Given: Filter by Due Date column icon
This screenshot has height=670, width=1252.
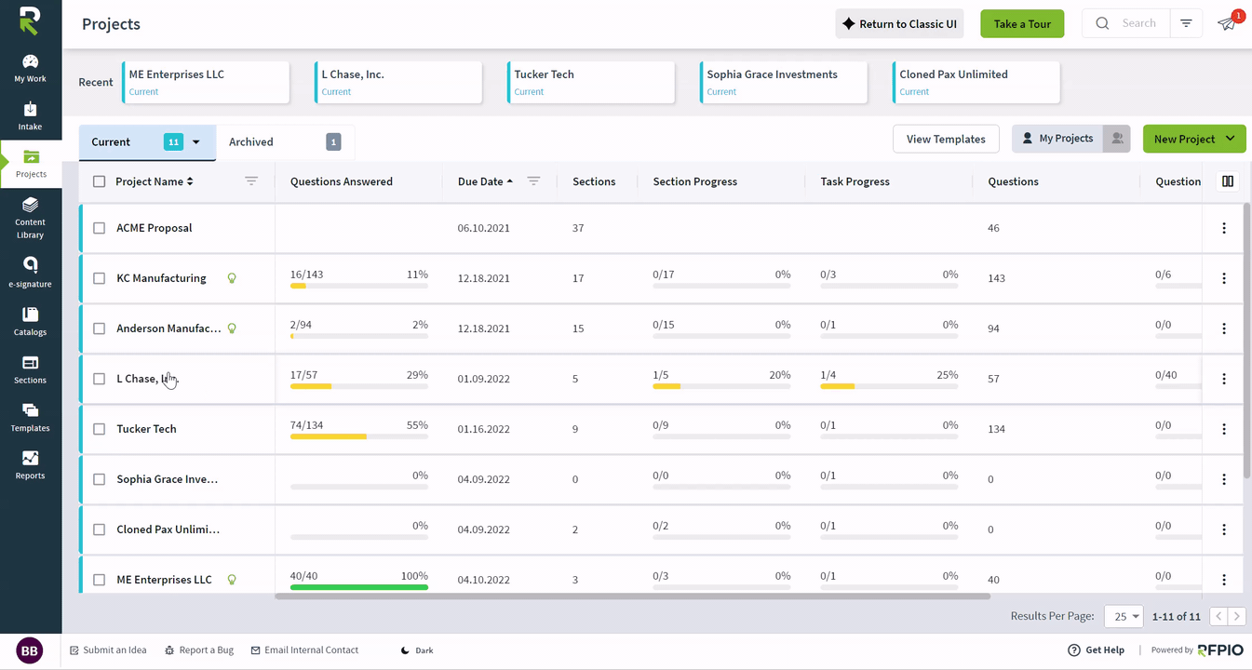Looking at the screenshot, I should (533, 181).
